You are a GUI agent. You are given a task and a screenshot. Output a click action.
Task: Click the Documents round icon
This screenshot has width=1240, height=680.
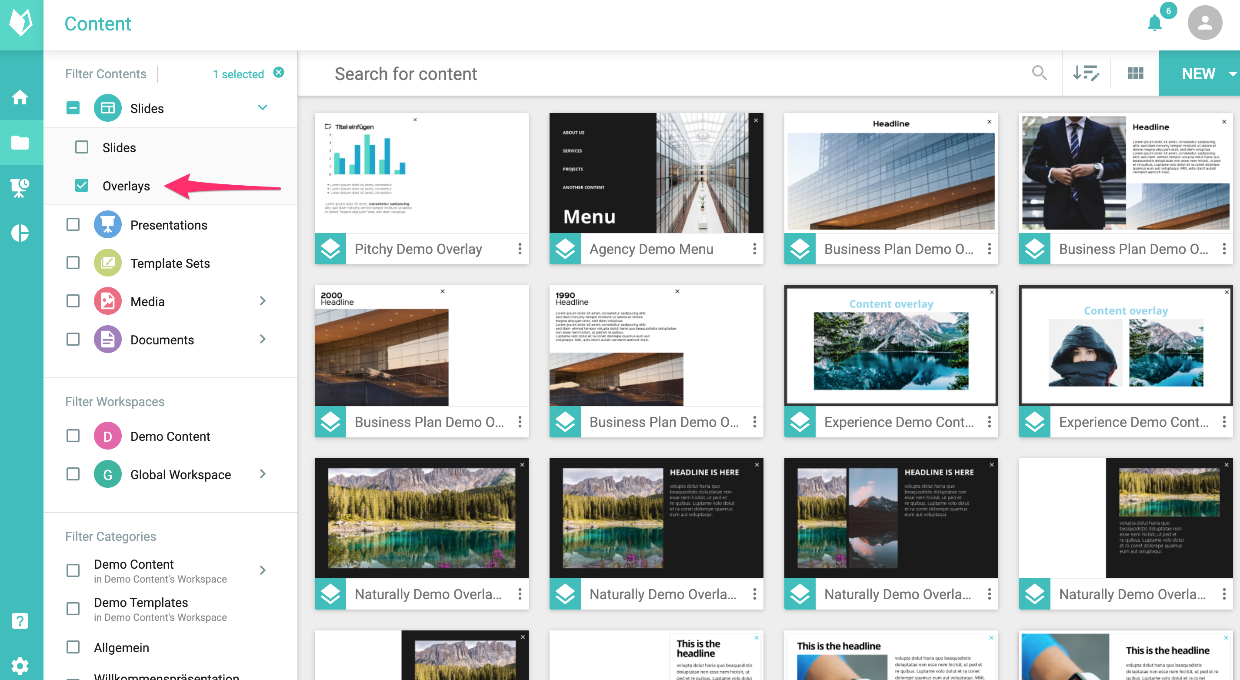coord(108,340)
